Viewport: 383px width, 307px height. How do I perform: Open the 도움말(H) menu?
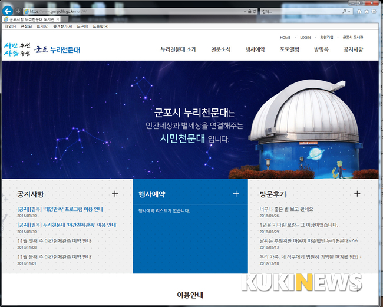click(x=100, y=27)
